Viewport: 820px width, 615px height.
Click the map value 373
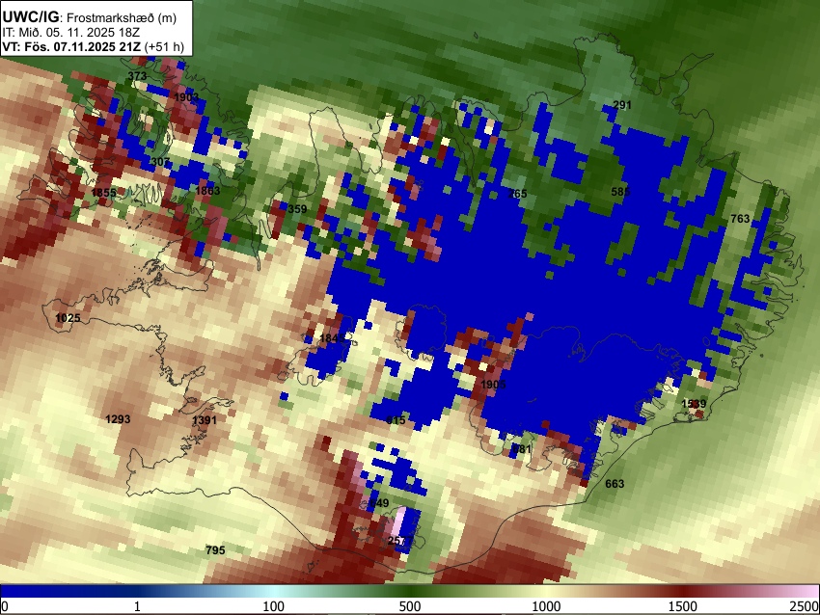pos(137,76)
